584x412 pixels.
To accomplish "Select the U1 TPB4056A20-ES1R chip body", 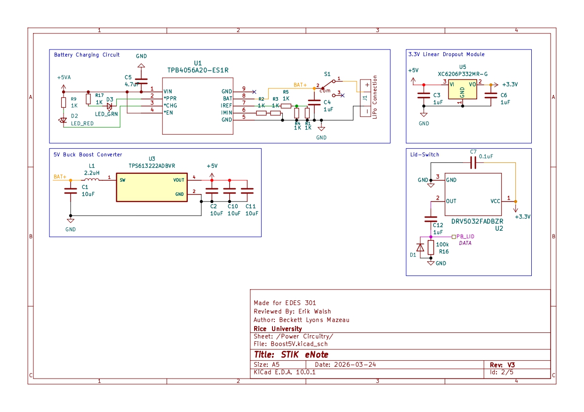I will (198, 106).
